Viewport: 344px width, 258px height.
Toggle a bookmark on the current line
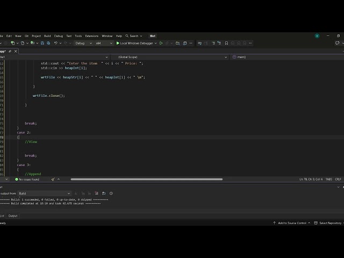pyautogui.click(x=226, y=43)
